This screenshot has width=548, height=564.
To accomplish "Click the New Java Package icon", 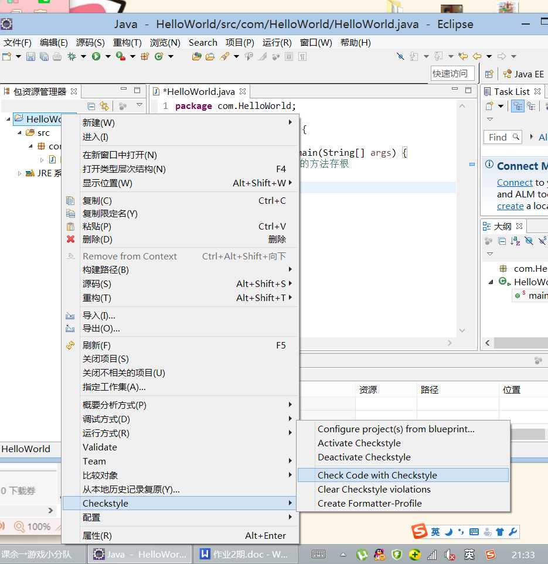I will [145, 56].
